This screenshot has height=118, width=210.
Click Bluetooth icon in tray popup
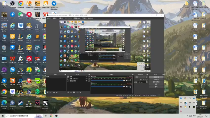181,98
